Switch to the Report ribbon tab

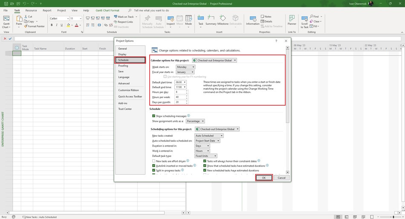(47, 10)
